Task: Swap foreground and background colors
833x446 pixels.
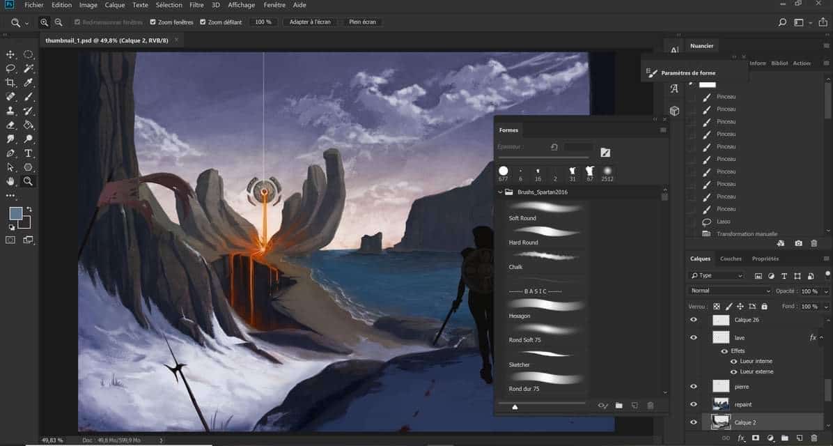Action: [29, 209]
